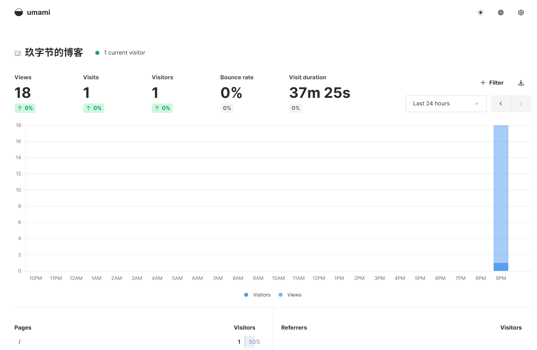Click the 9PM views bar in chart

(x=501, y=194)
